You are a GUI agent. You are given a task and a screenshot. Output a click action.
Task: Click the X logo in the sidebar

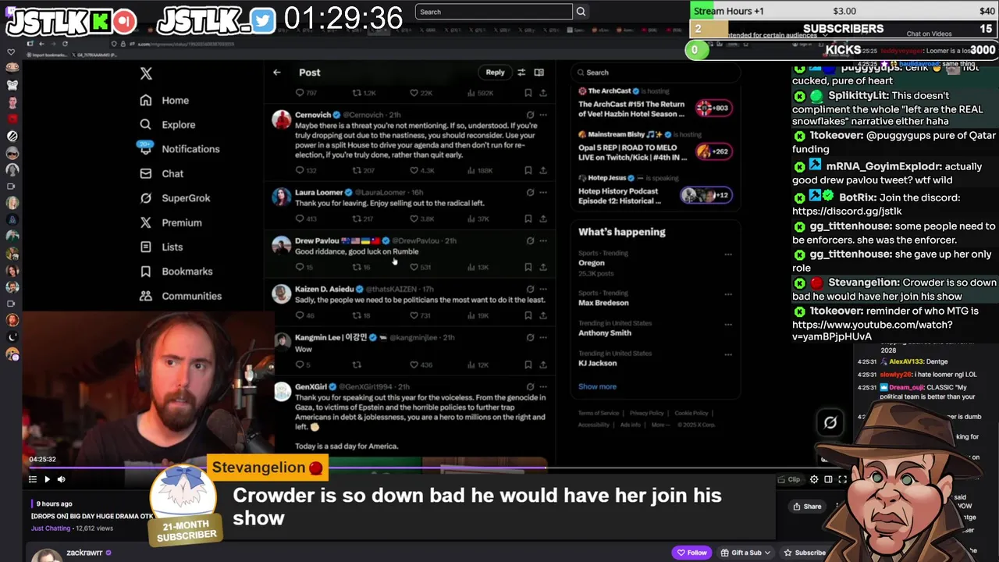[146, 73]
